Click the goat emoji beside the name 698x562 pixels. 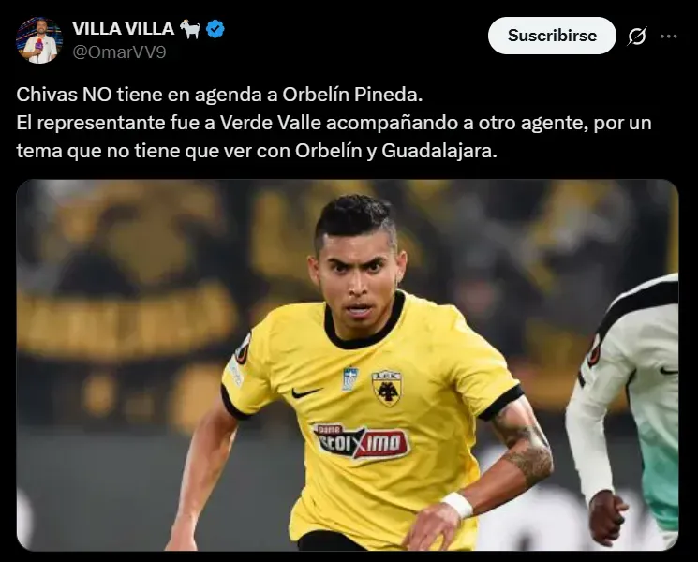(x=190, y=29)
